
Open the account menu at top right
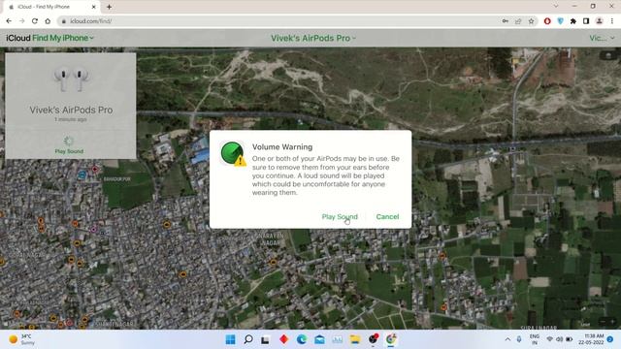602,38
